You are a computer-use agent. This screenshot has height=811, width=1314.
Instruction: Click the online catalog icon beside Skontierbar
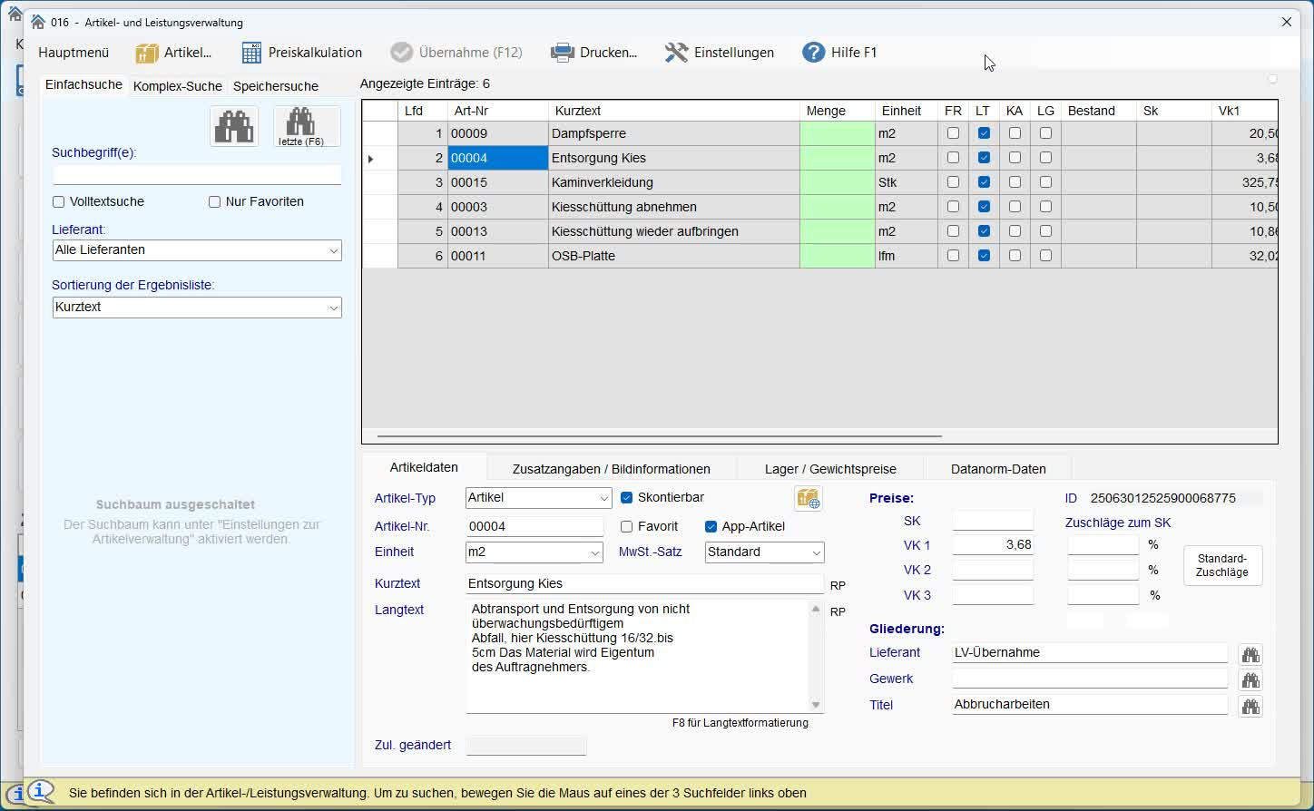[x=808, y=499]
